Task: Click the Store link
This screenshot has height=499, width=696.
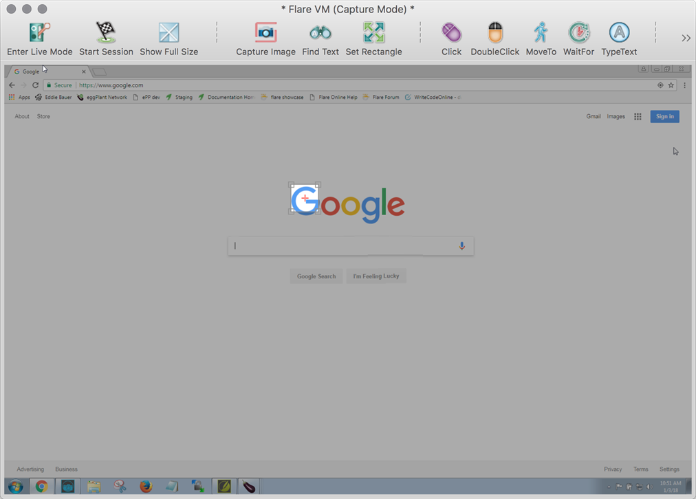Action: (x=43, y=117)
